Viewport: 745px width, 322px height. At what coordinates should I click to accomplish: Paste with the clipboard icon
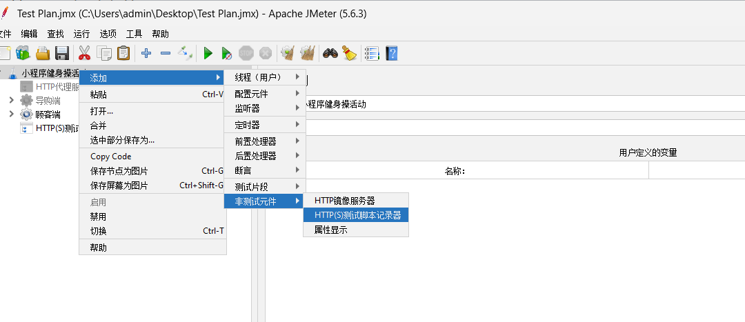[123, 52]
